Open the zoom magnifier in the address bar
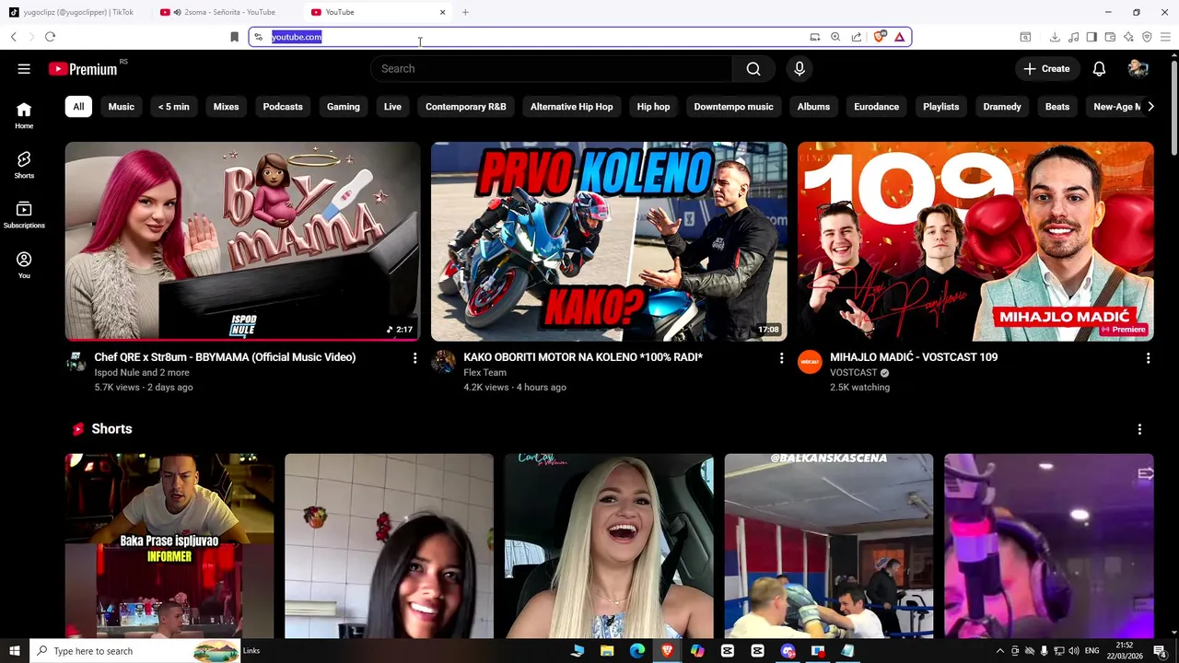Screen dimensions: 1179x663 pyautogui.click(x=835, y=37)
